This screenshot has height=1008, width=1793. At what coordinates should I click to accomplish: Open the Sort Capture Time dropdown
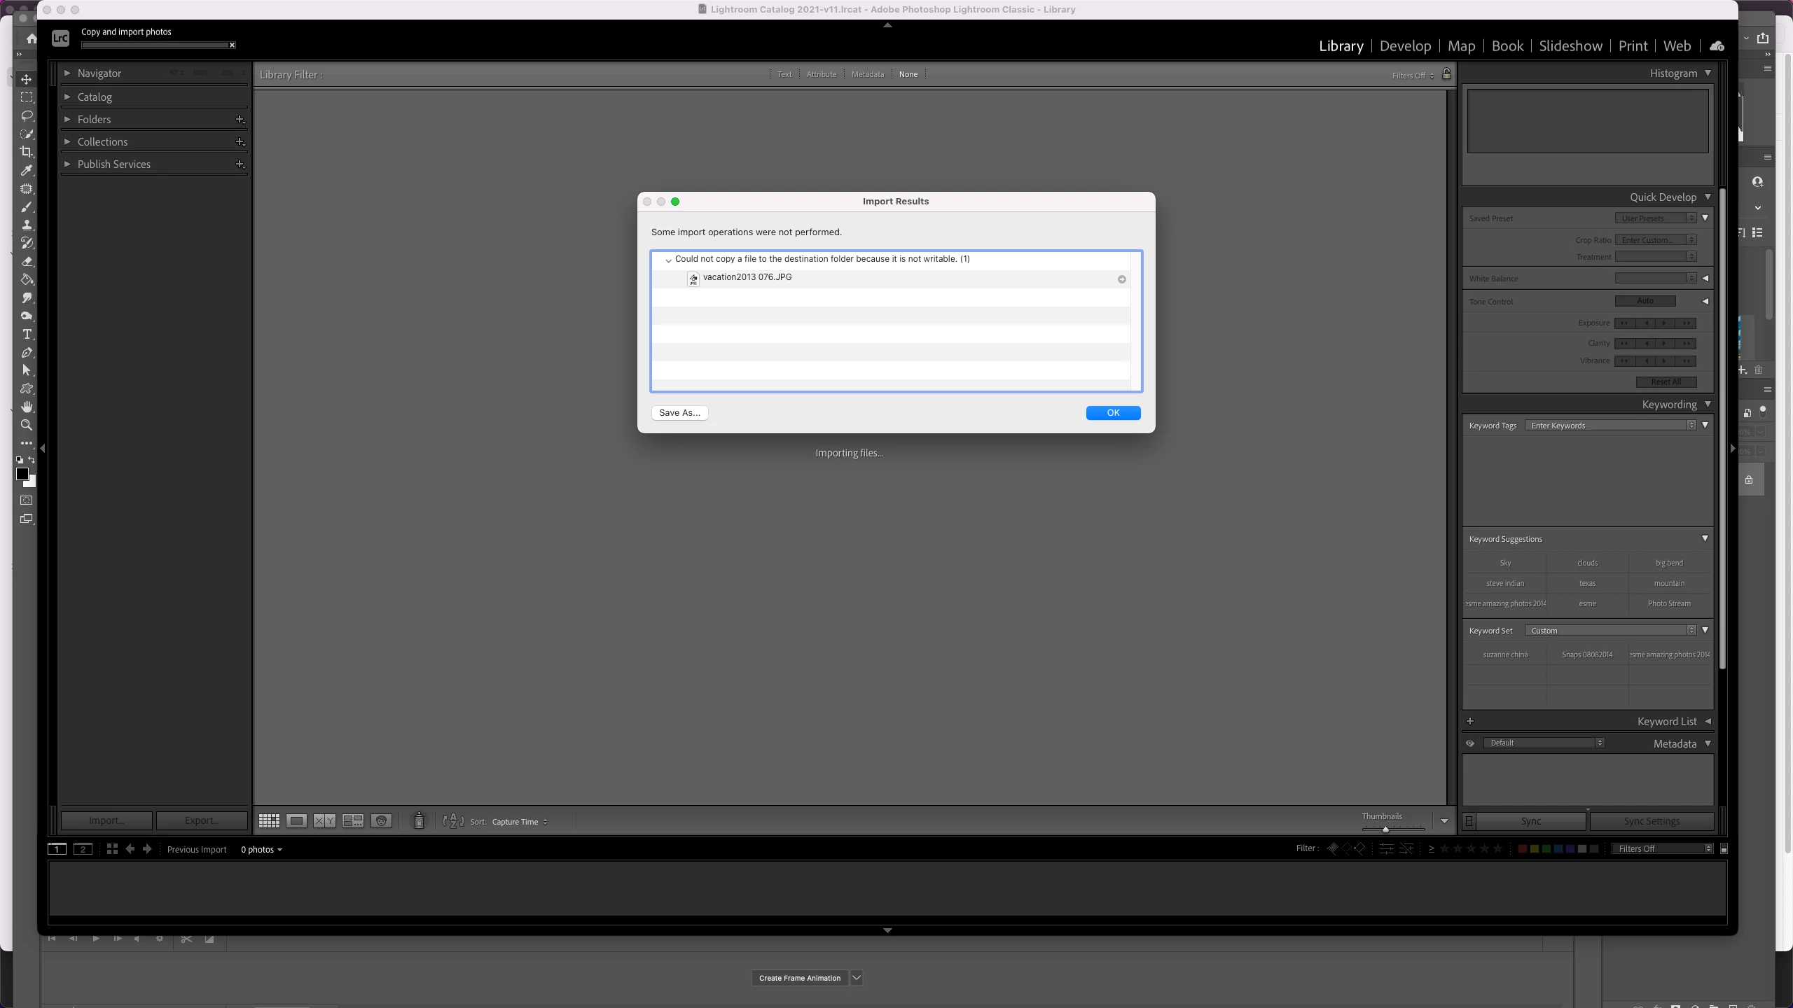pos(520,822)
